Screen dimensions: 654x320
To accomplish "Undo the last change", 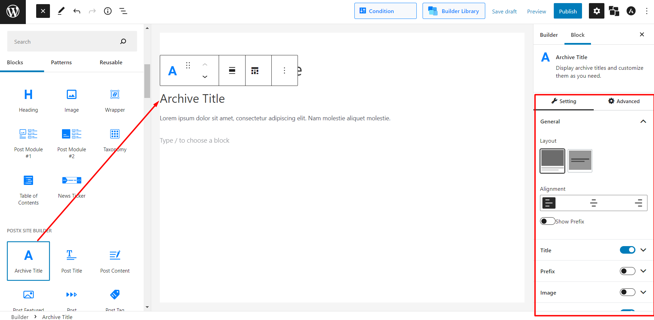I will [76, 11].
